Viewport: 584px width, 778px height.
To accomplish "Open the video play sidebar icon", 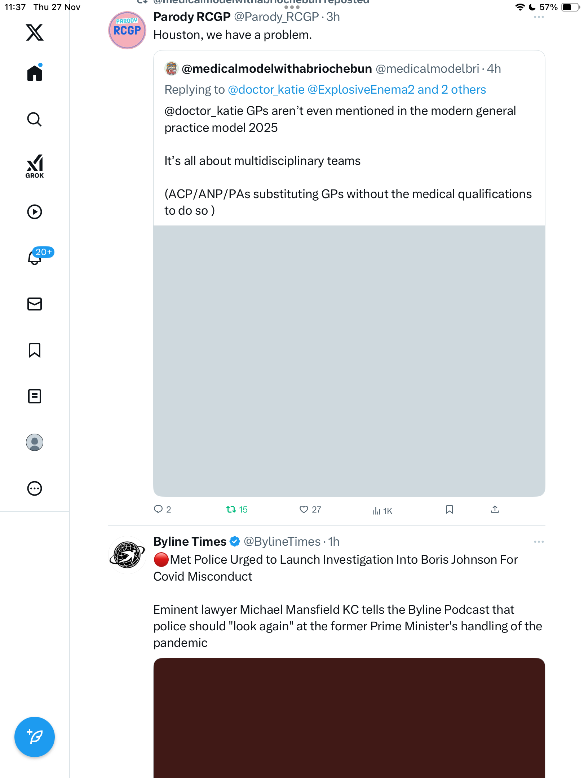I will coord(35,212).
